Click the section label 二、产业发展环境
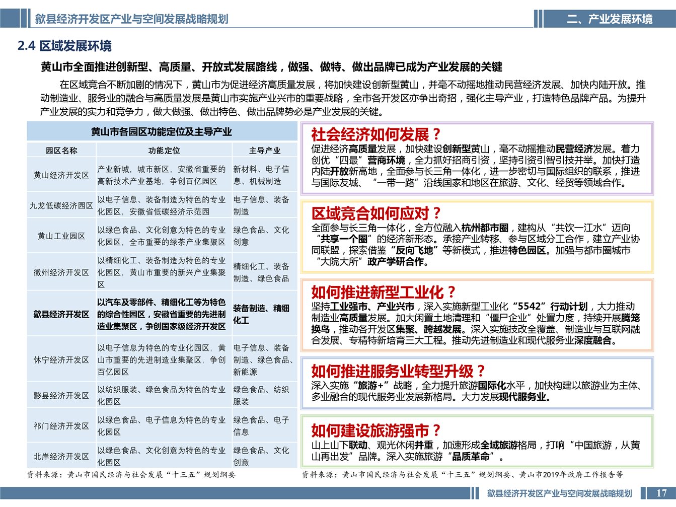 click(x=610, y=19)
